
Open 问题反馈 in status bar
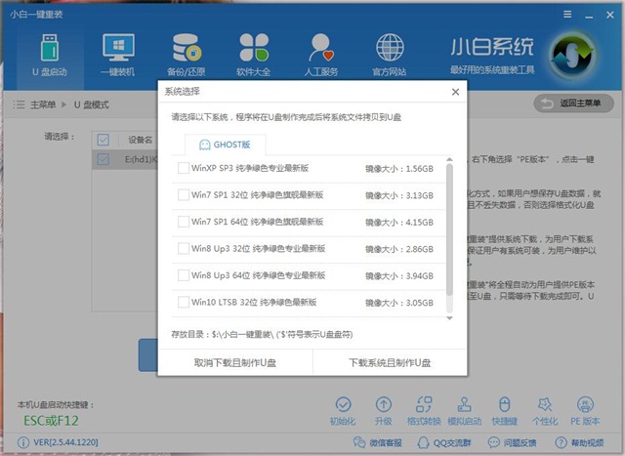pos(512,442)
